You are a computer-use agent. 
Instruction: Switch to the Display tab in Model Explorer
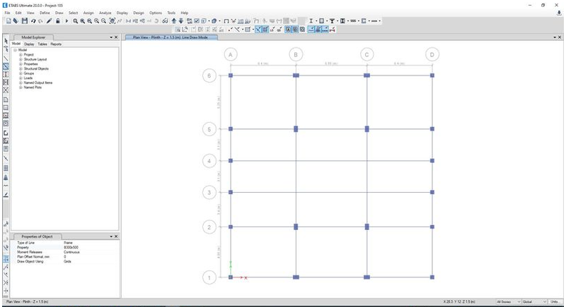[x=29, y=44]
